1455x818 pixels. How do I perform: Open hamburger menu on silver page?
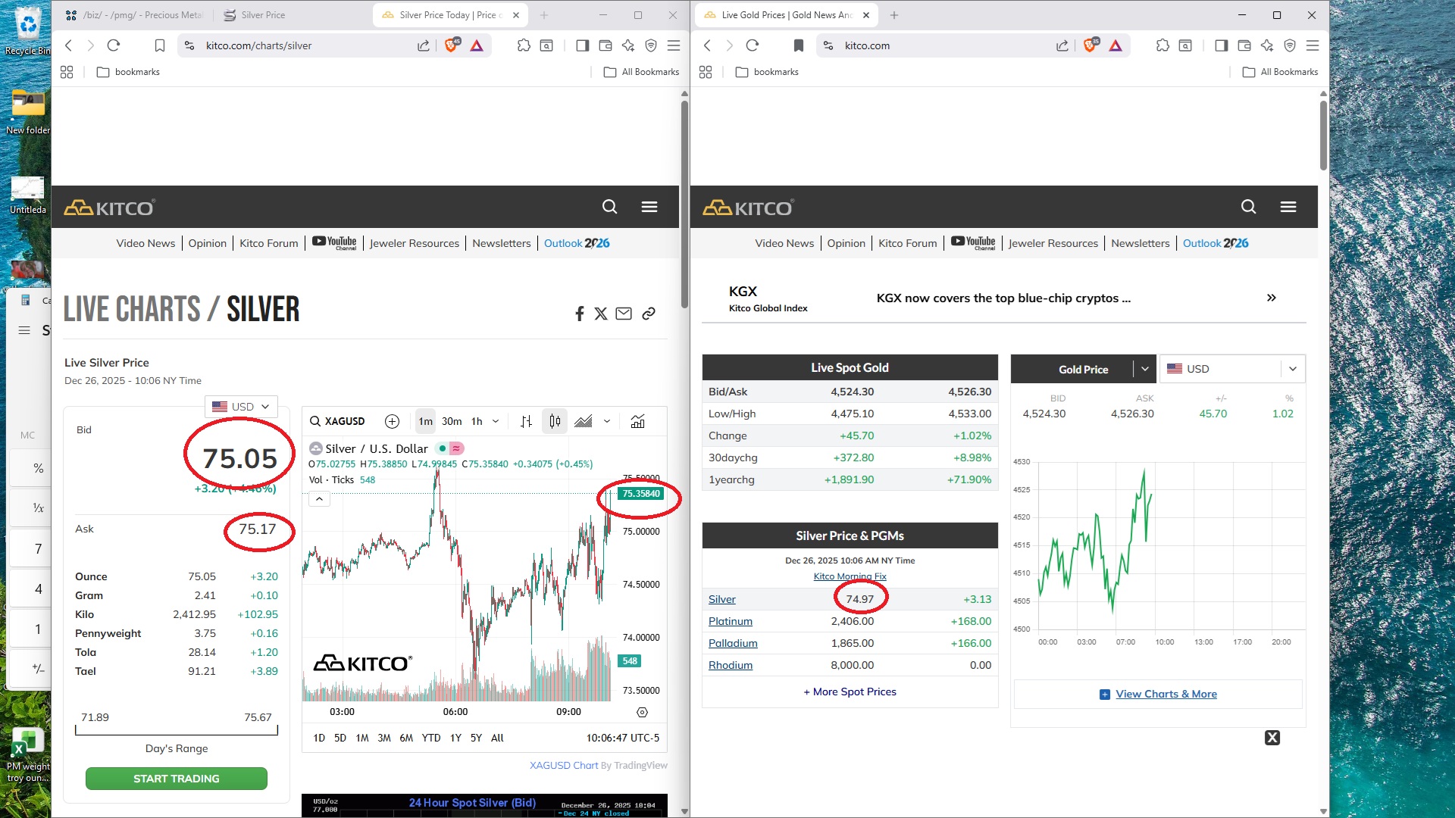649,207
